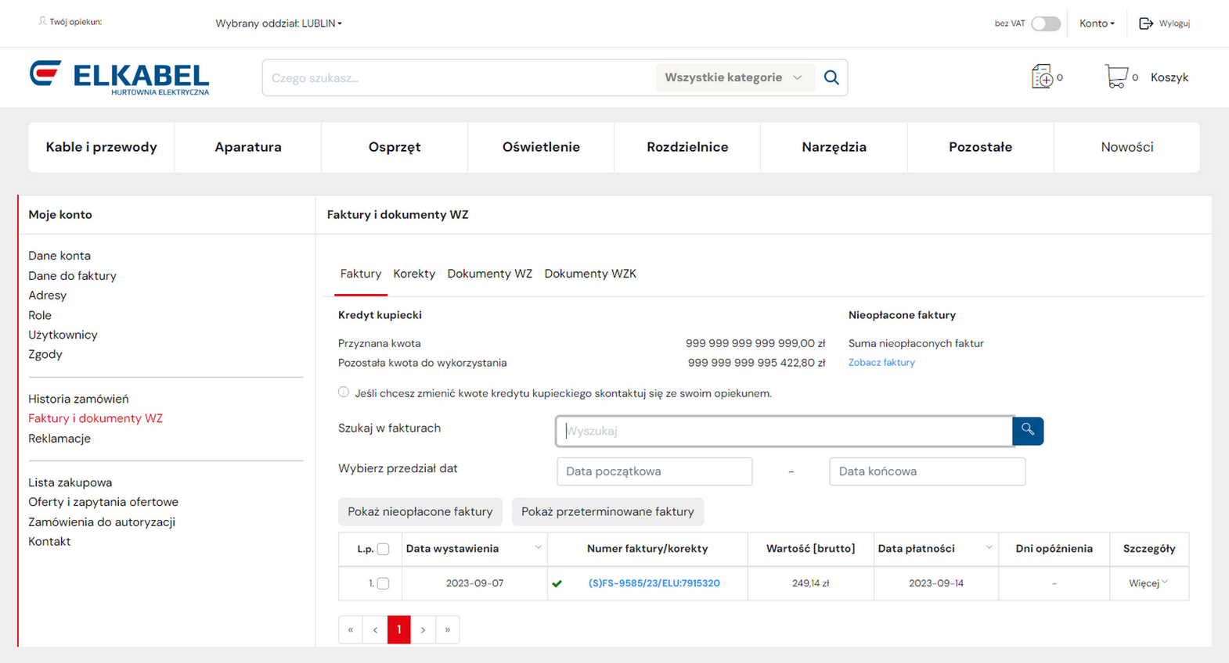Go to the last page of invoices
1229x663 pixels.
point(447,629)
